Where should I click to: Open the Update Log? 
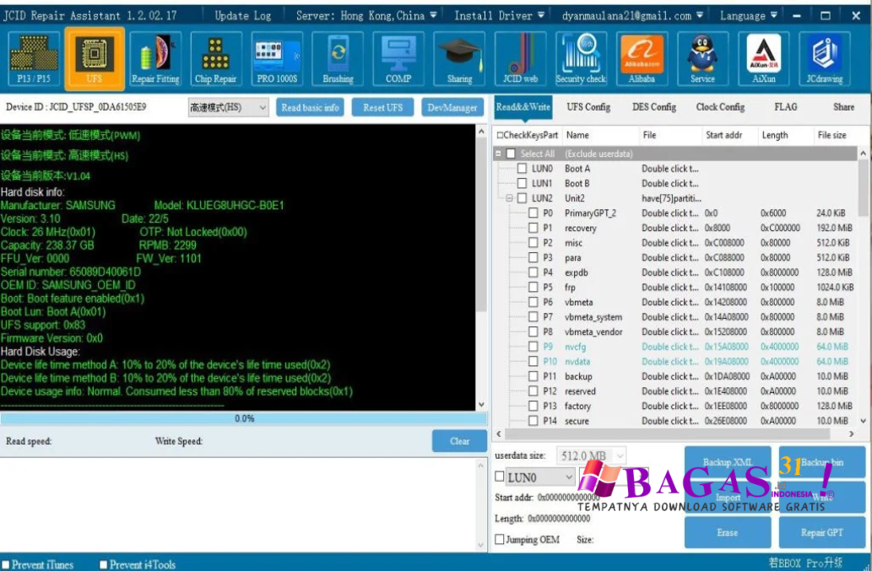(243, 15)
